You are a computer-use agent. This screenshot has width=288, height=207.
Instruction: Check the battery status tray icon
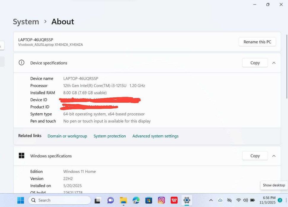(252, 200)
